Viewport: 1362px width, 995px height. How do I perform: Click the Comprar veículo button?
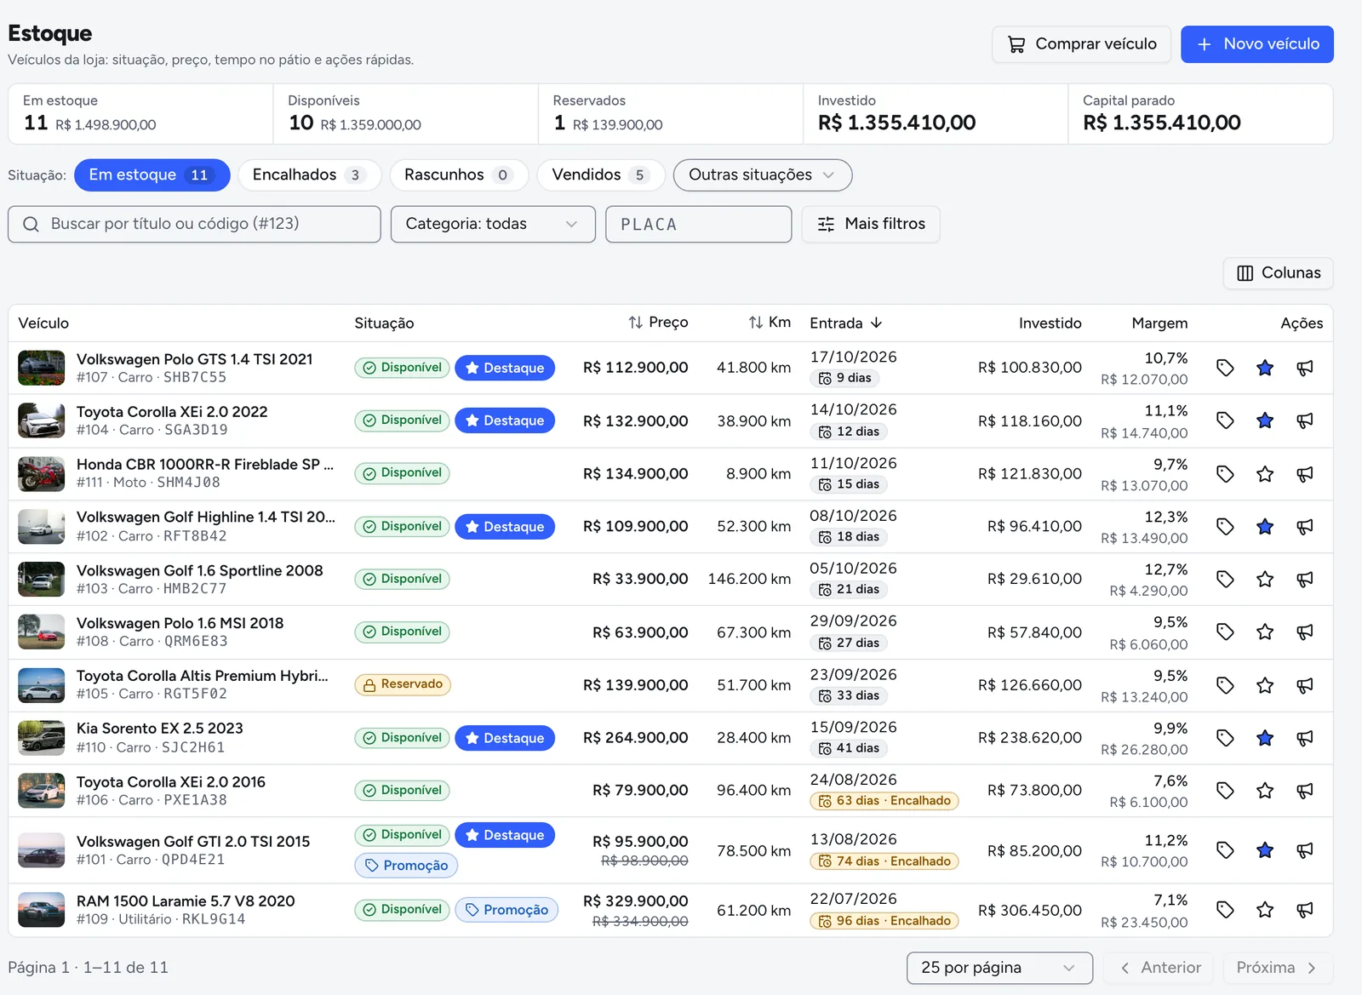pyautogui.click(x=1081, y=44)
